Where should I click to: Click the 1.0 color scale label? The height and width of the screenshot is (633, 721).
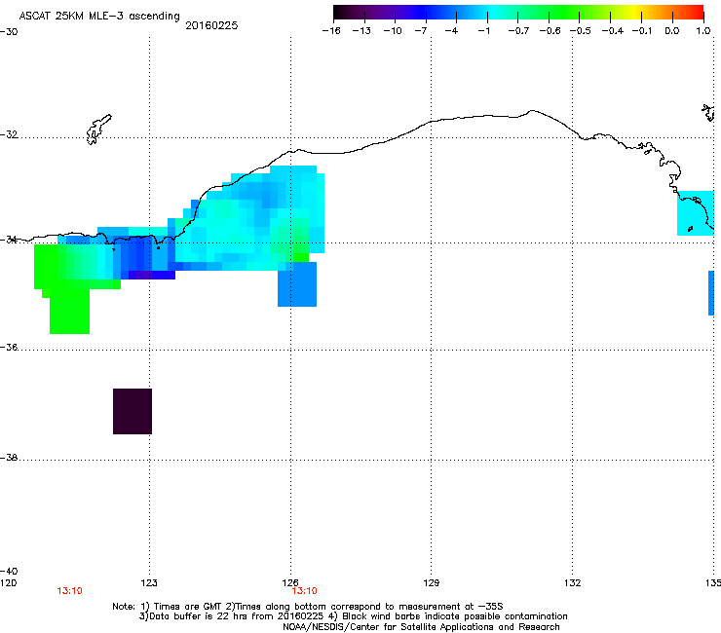(703, 31)
